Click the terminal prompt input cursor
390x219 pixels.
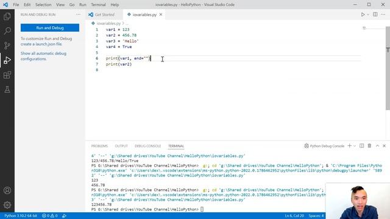pos(202,209)
